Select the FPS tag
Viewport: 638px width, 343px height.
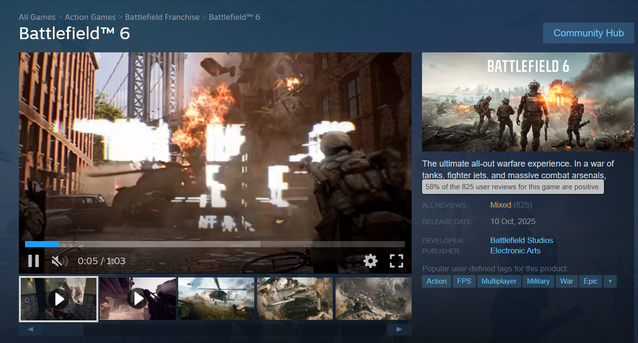click(x=464, y=281)
